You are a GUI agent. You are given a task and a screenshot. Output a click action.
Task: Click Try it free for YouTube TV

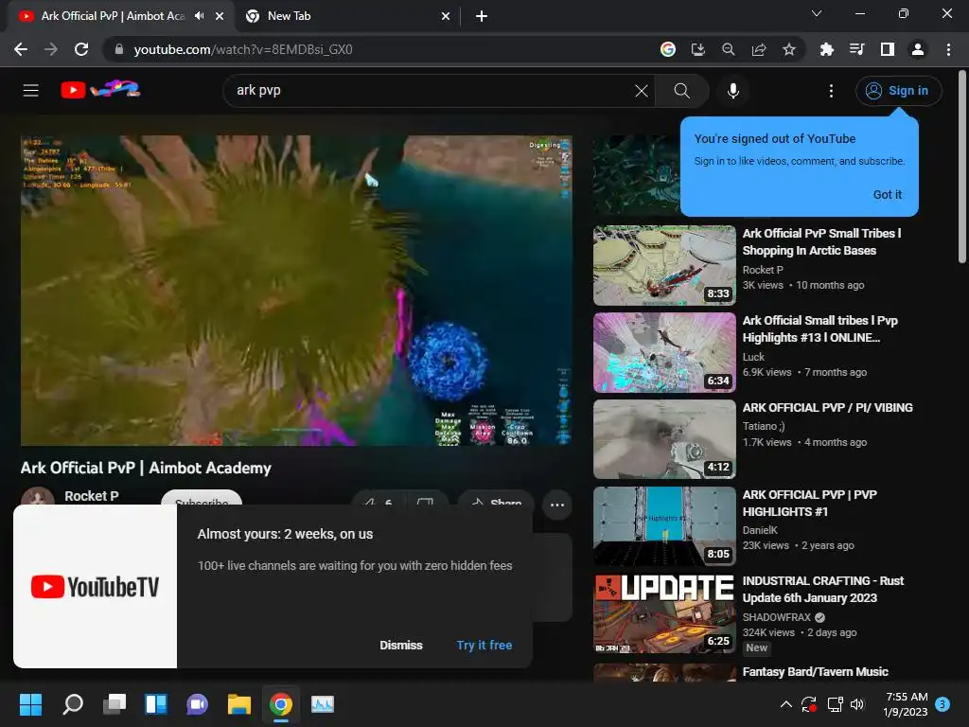pyautogui.click(x=484, y=645)
